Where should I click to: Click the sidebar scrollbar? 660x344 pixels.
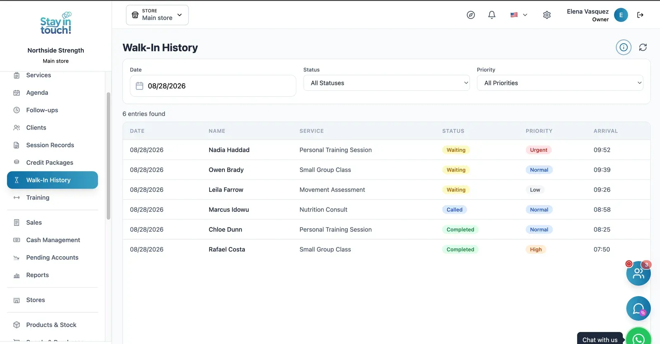click(108, 156)
